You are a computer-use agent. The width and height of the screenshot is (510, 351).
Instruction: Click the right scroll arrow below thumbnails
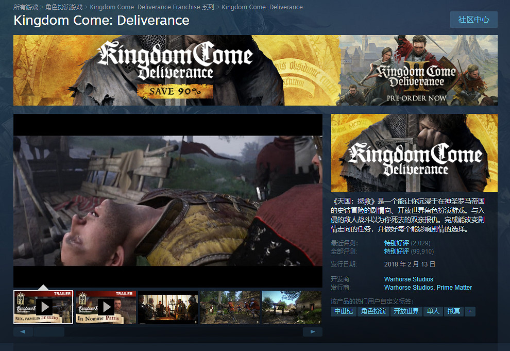312,332
